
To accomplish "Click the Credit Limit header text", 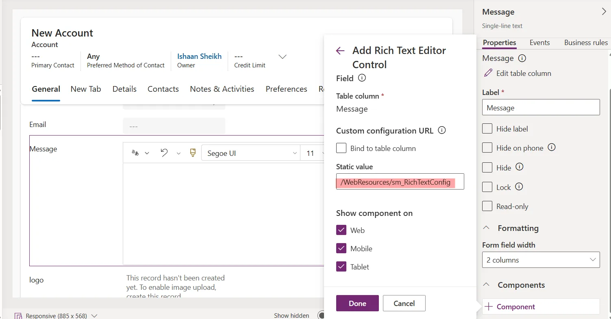I will 250,65.
